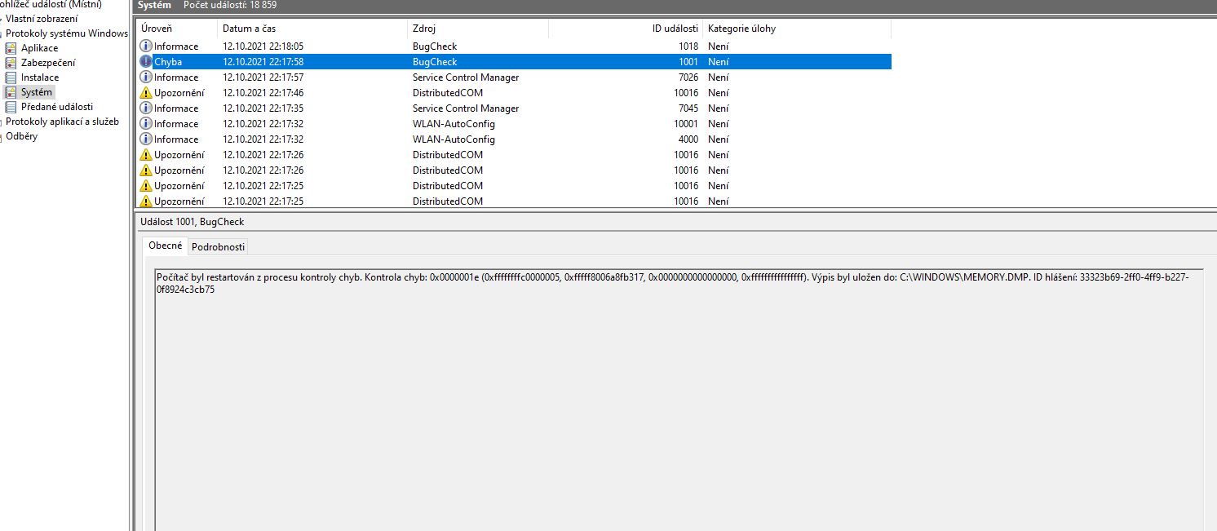Click event ID 7026 cell

(688, 77)
